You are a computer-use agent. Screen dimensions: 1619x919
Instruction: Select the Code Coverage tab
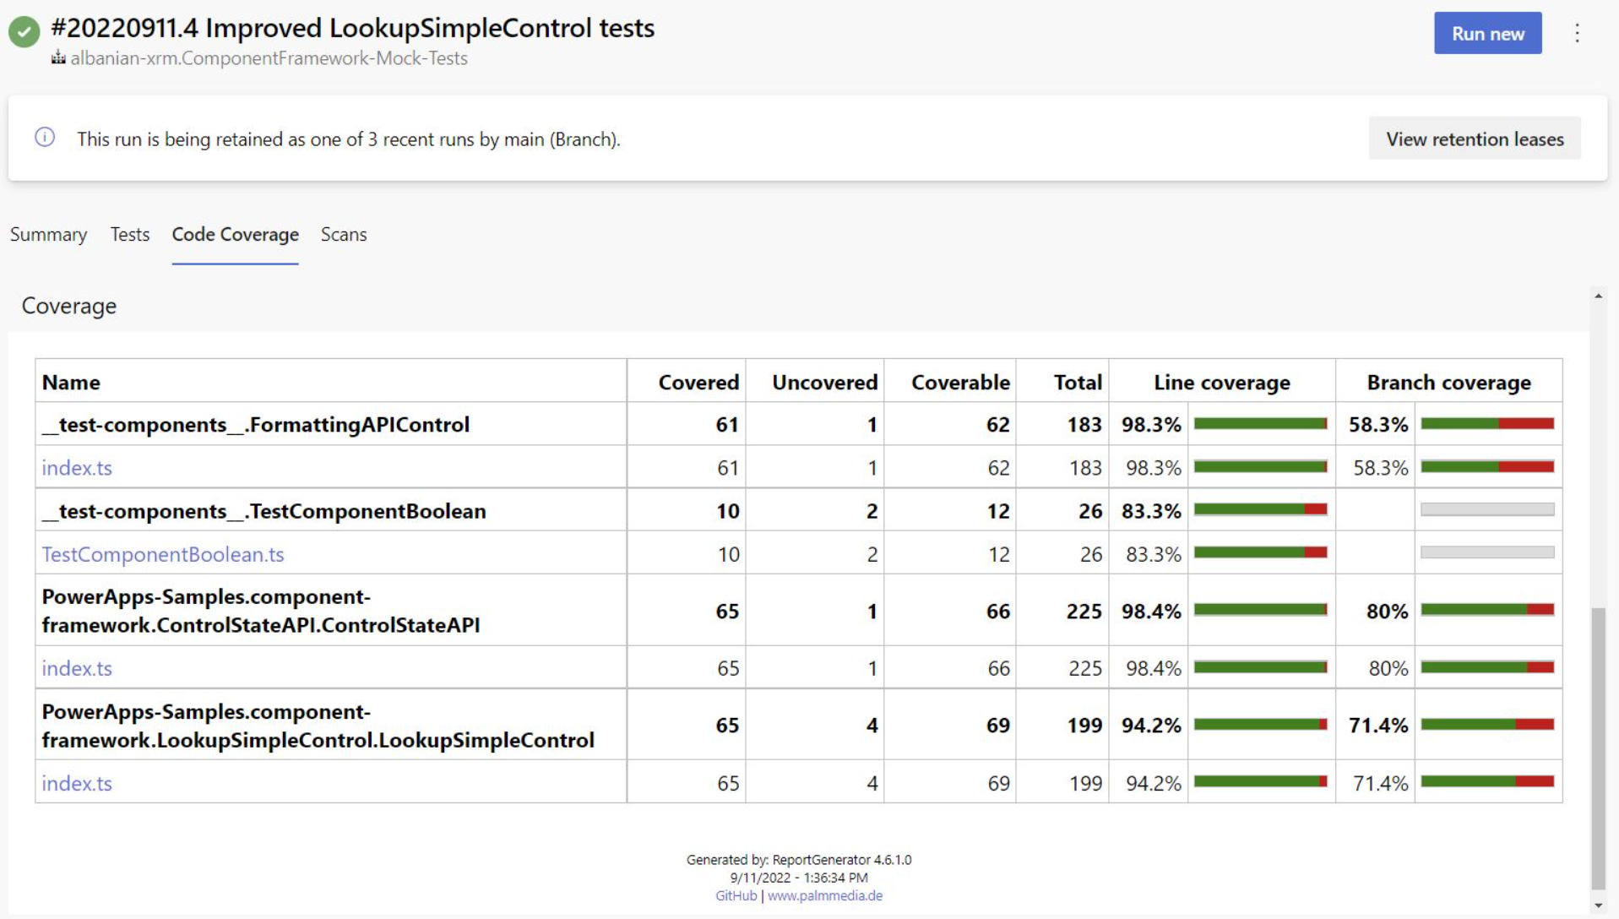[x=235, y=234]
